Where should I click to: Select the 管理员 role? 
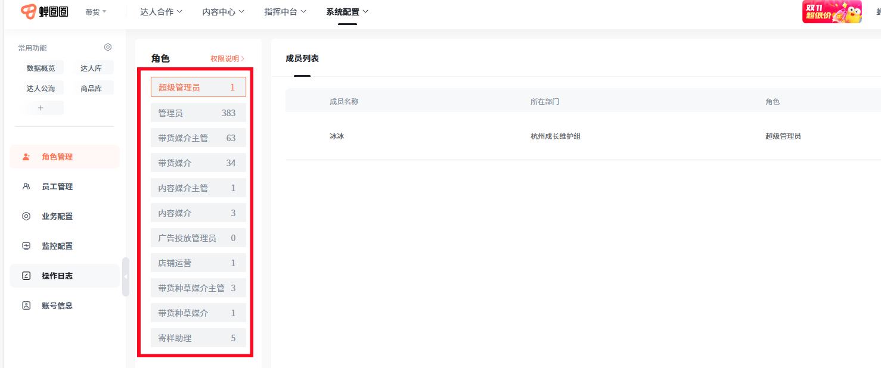pyautogui.click(x=198, y=113)
